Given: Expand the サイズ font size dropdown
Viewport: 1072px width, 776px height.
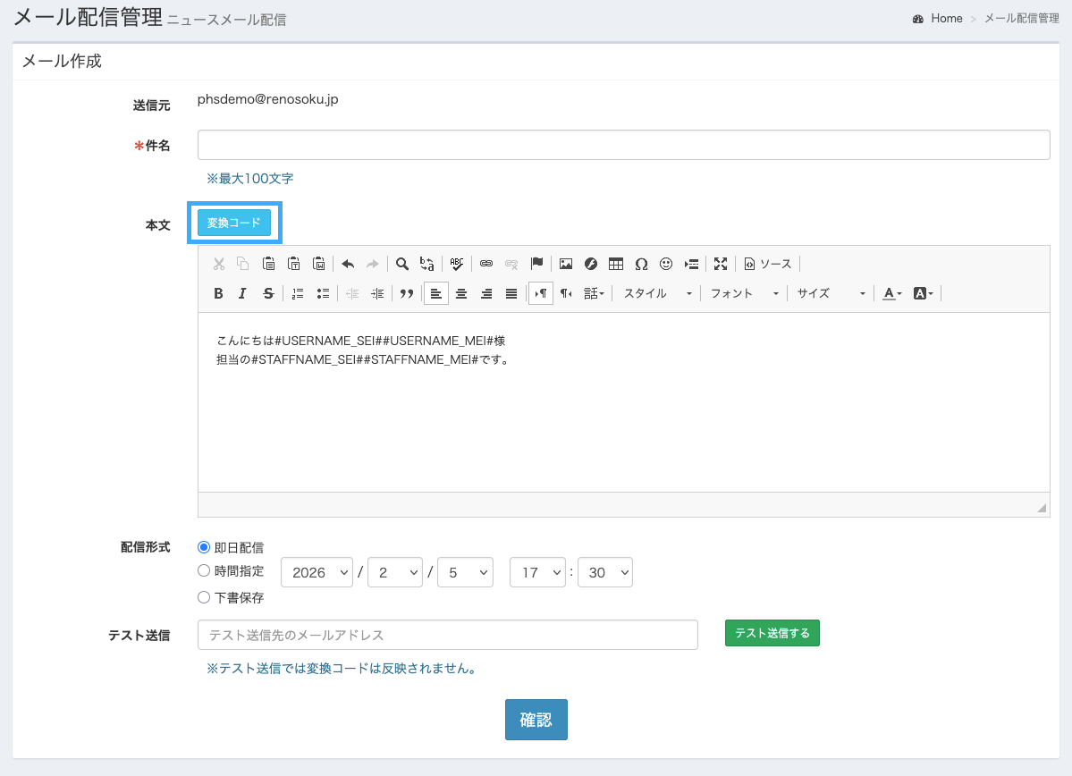Looking at the screenshot, I should [831, 293].
